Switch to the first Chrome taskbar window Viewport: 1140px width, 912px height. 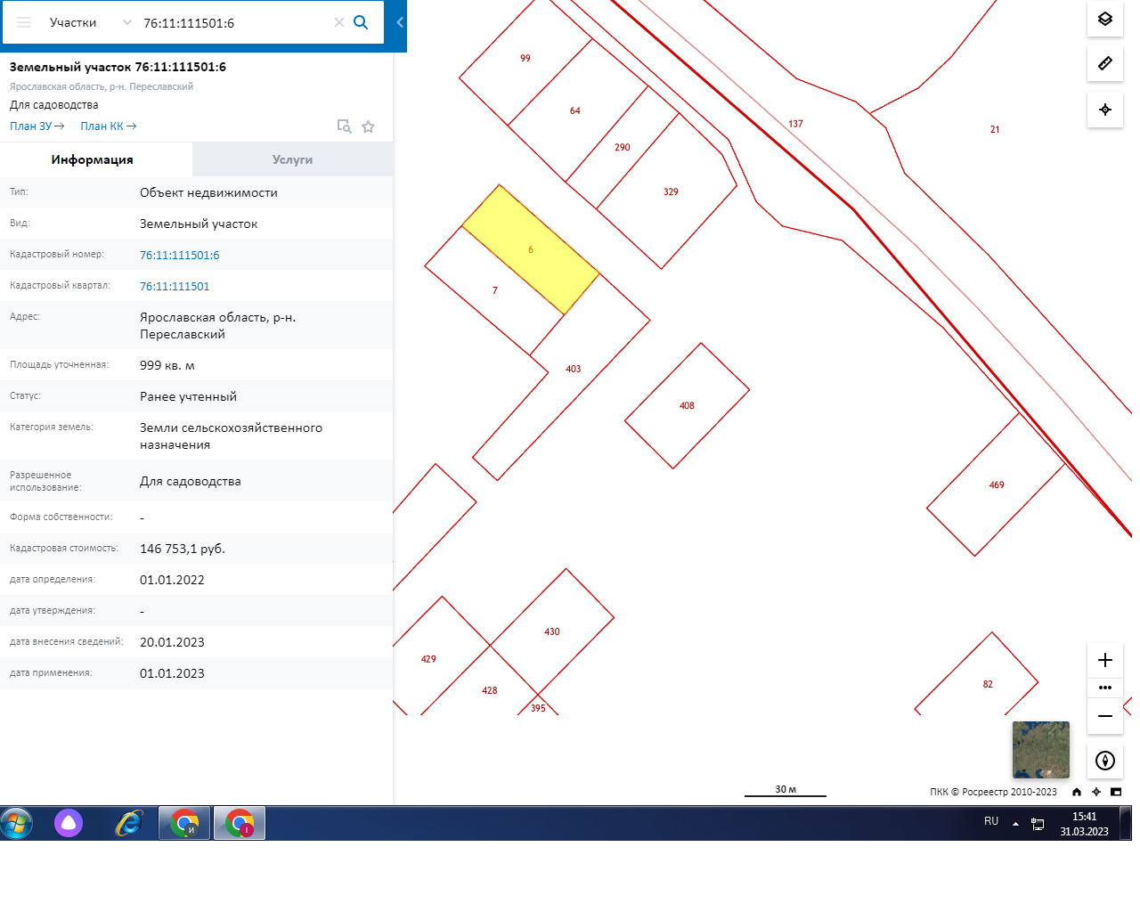click(x=185, y=823)
